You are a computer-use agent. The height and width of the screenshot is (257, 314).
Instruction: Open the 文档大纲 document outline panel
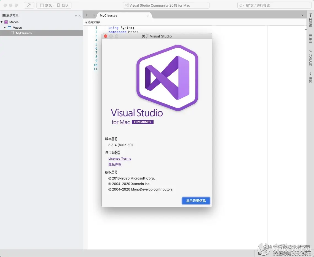pyautogui.click(x=310, y=58)
